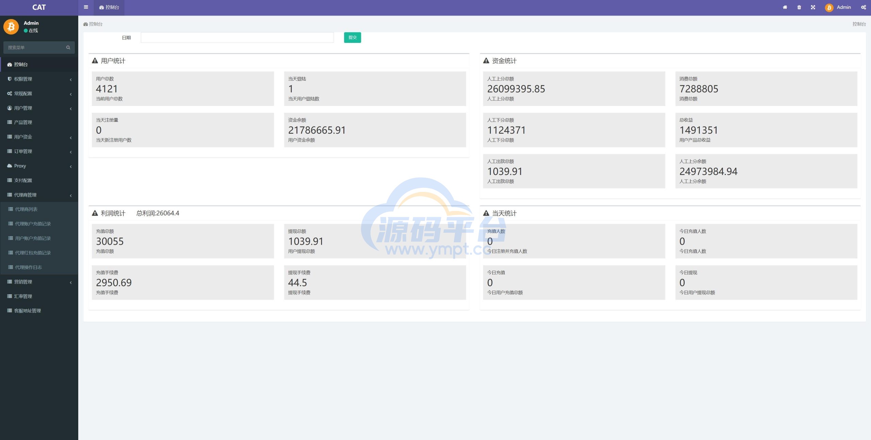This screenshot has width=871, height=440.
Task: Click the Bitcoin avatar beside Admin in top bar
Action: 829,7
